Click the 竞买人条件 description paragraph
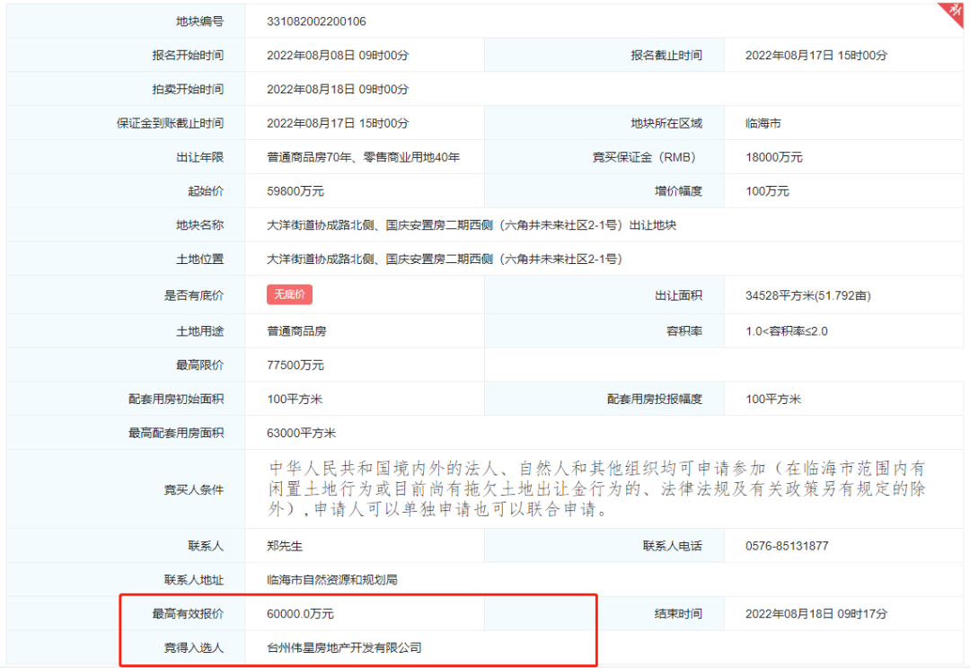Viewport: 970px width, 668px height. [596, 489]
